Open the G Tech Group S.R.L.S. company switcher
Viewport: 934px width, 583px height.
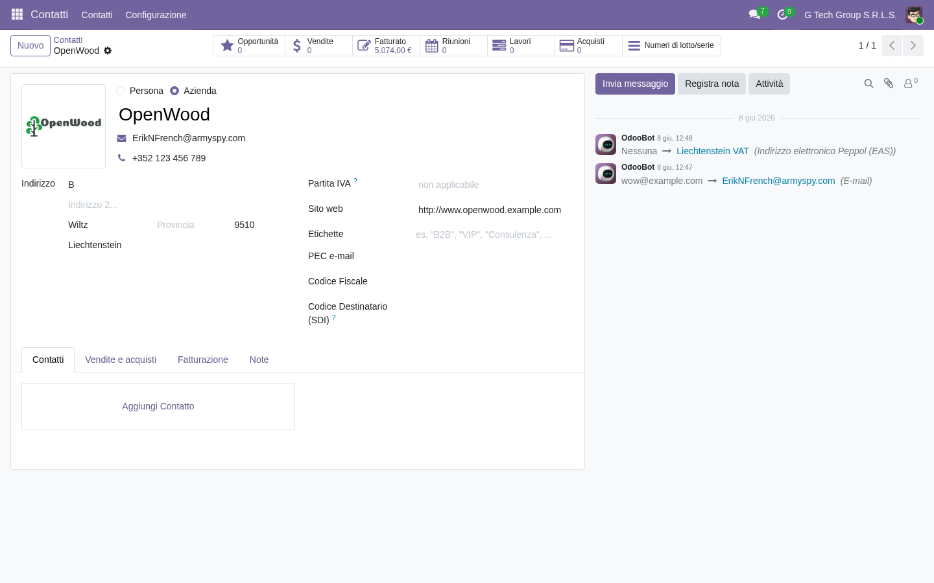[850, 15]
